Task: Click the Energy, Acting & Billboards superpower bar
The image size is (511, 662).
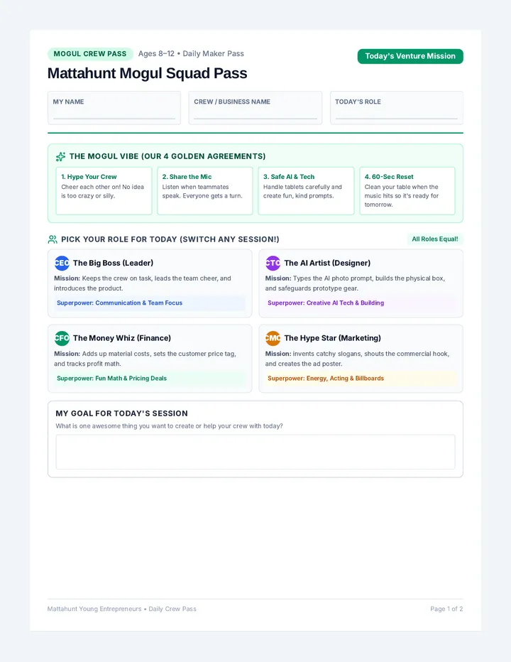Action: [x=361, y=379]
